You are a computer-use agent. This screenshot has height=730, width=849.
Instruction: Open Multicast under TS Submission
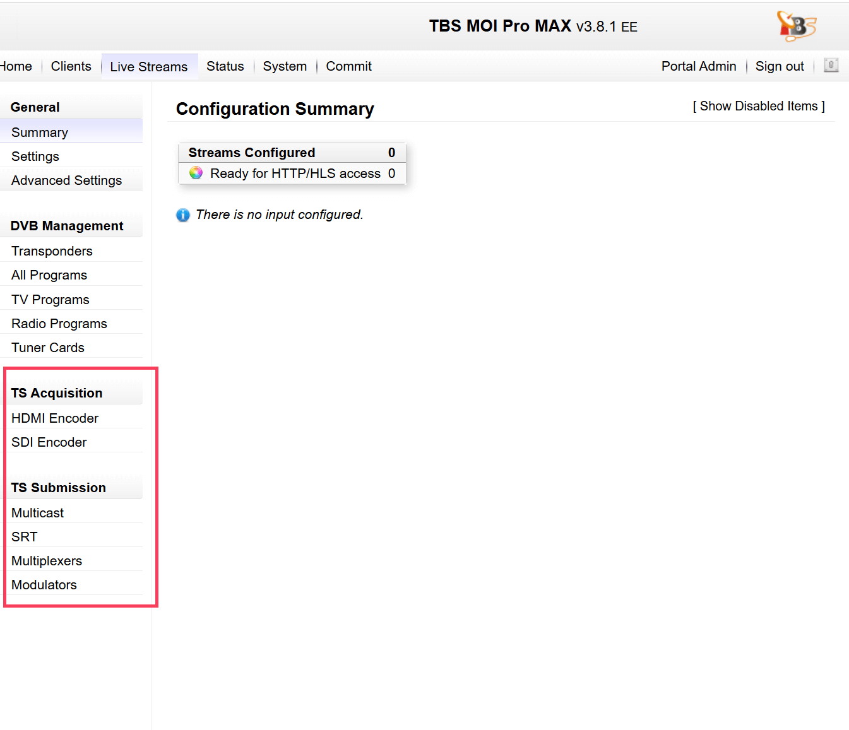(x=38, y=513)
